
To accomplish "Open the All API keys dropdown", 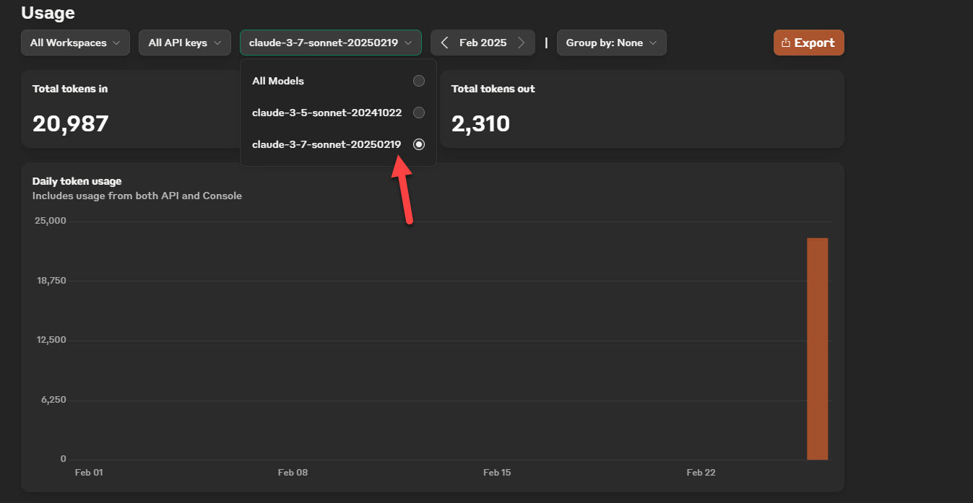I will click(185, 43).
